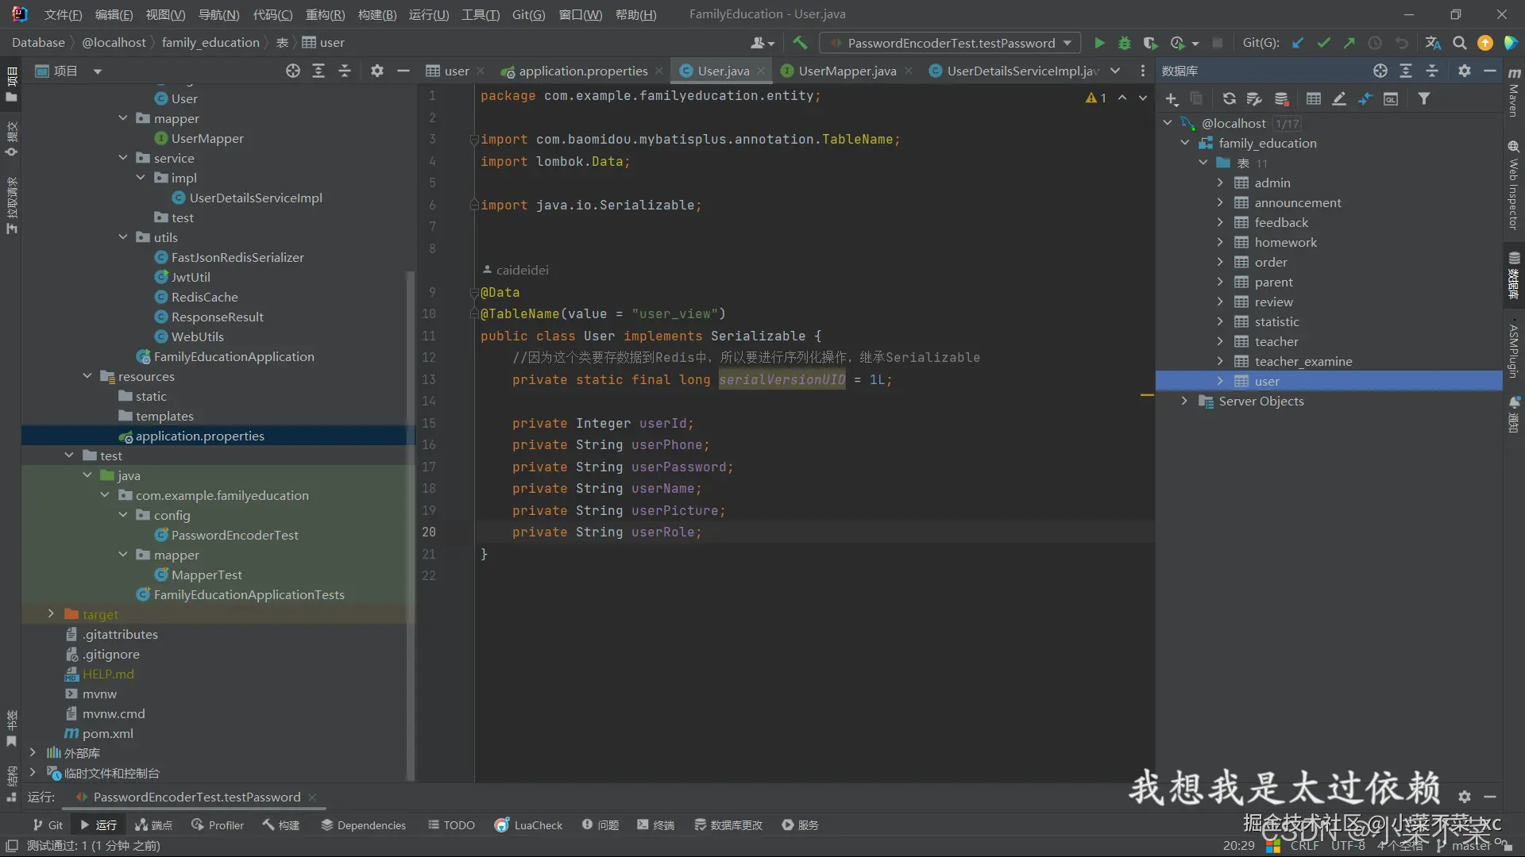Viewport: 1525px width, 857px height.
Task: Open project panel settings gear
Action: (376, 71)
